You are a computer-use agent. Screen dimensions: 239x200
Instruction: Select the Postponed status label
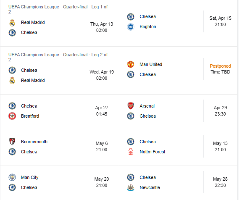point(220,66)
